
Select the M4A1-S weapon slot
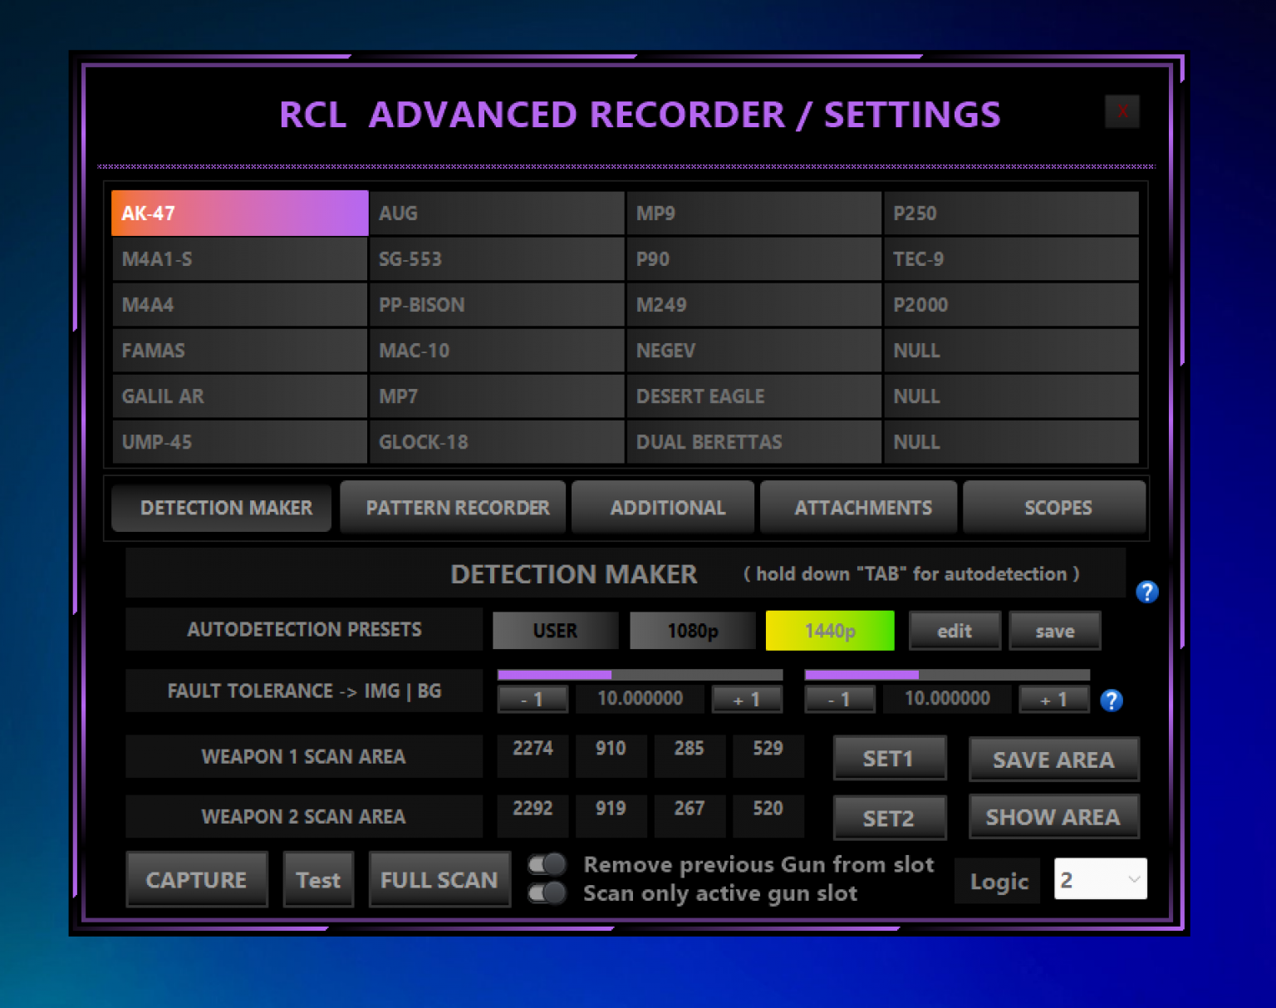coord(239,258)
